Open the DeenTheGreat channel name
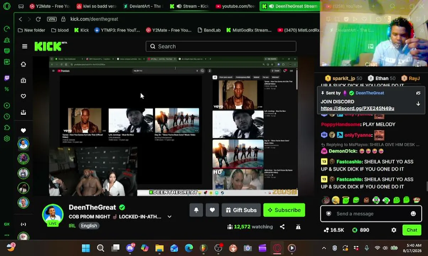This screenshot has width=428, height=256. click(92, 207)
